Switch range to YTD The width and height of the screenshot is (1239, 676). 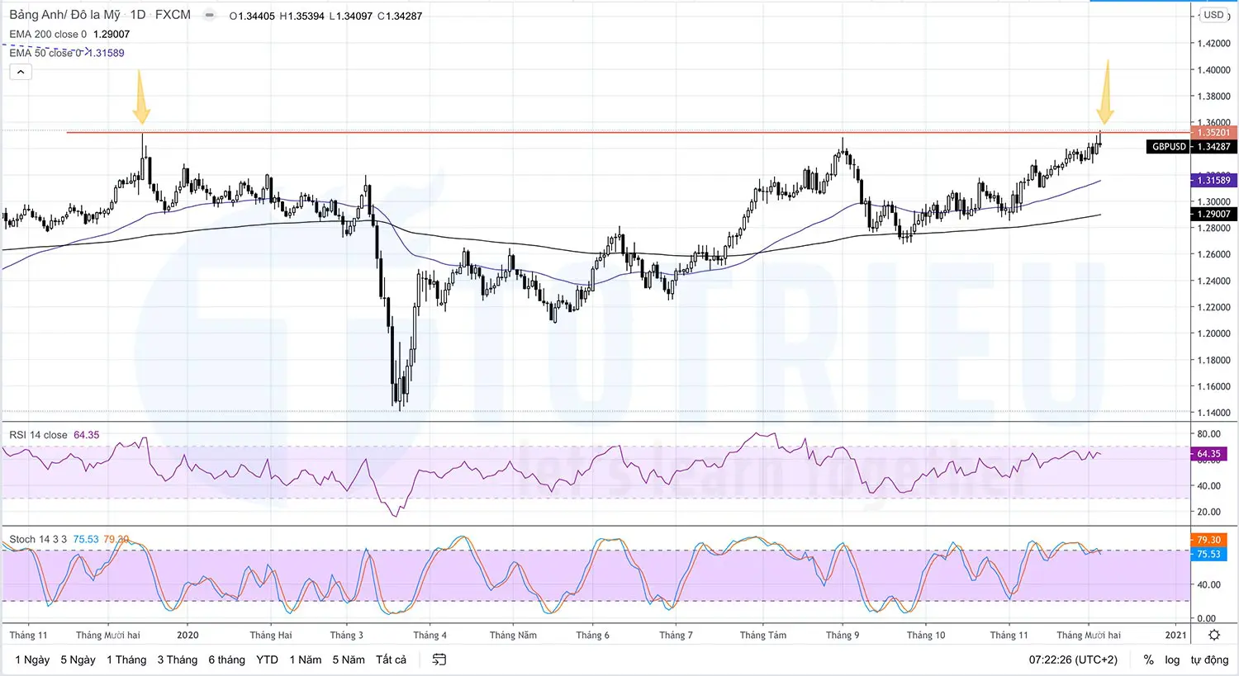pyautogui.click(x=266, y=659)
